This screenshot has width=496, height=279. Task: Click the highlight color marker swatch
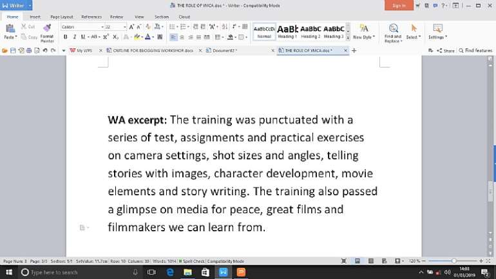(x=137, y=37)
